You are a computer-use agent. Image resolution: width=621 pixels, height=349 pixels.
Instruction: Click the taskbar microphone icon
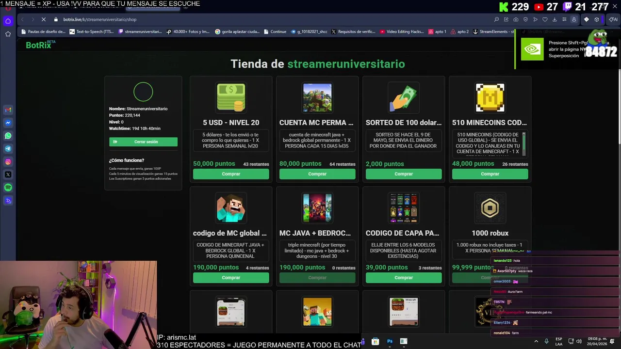pyautogui.click(x=546, y=341)
